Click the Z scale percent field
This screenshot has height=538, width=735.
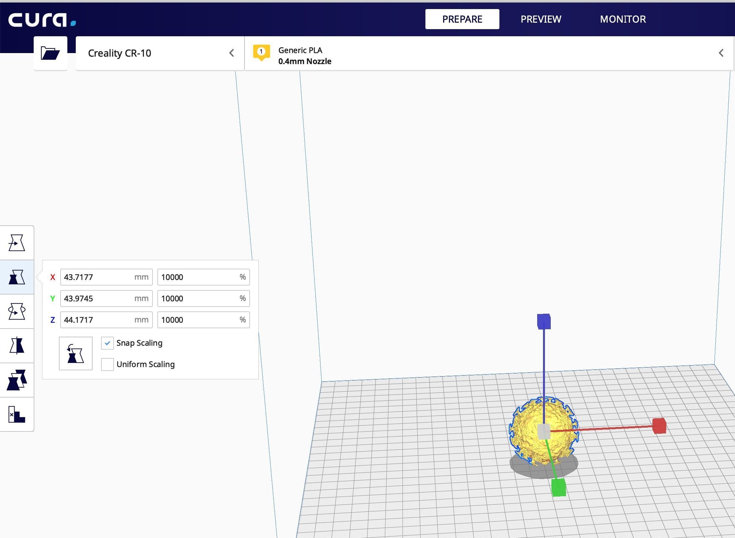pos(199,320)
